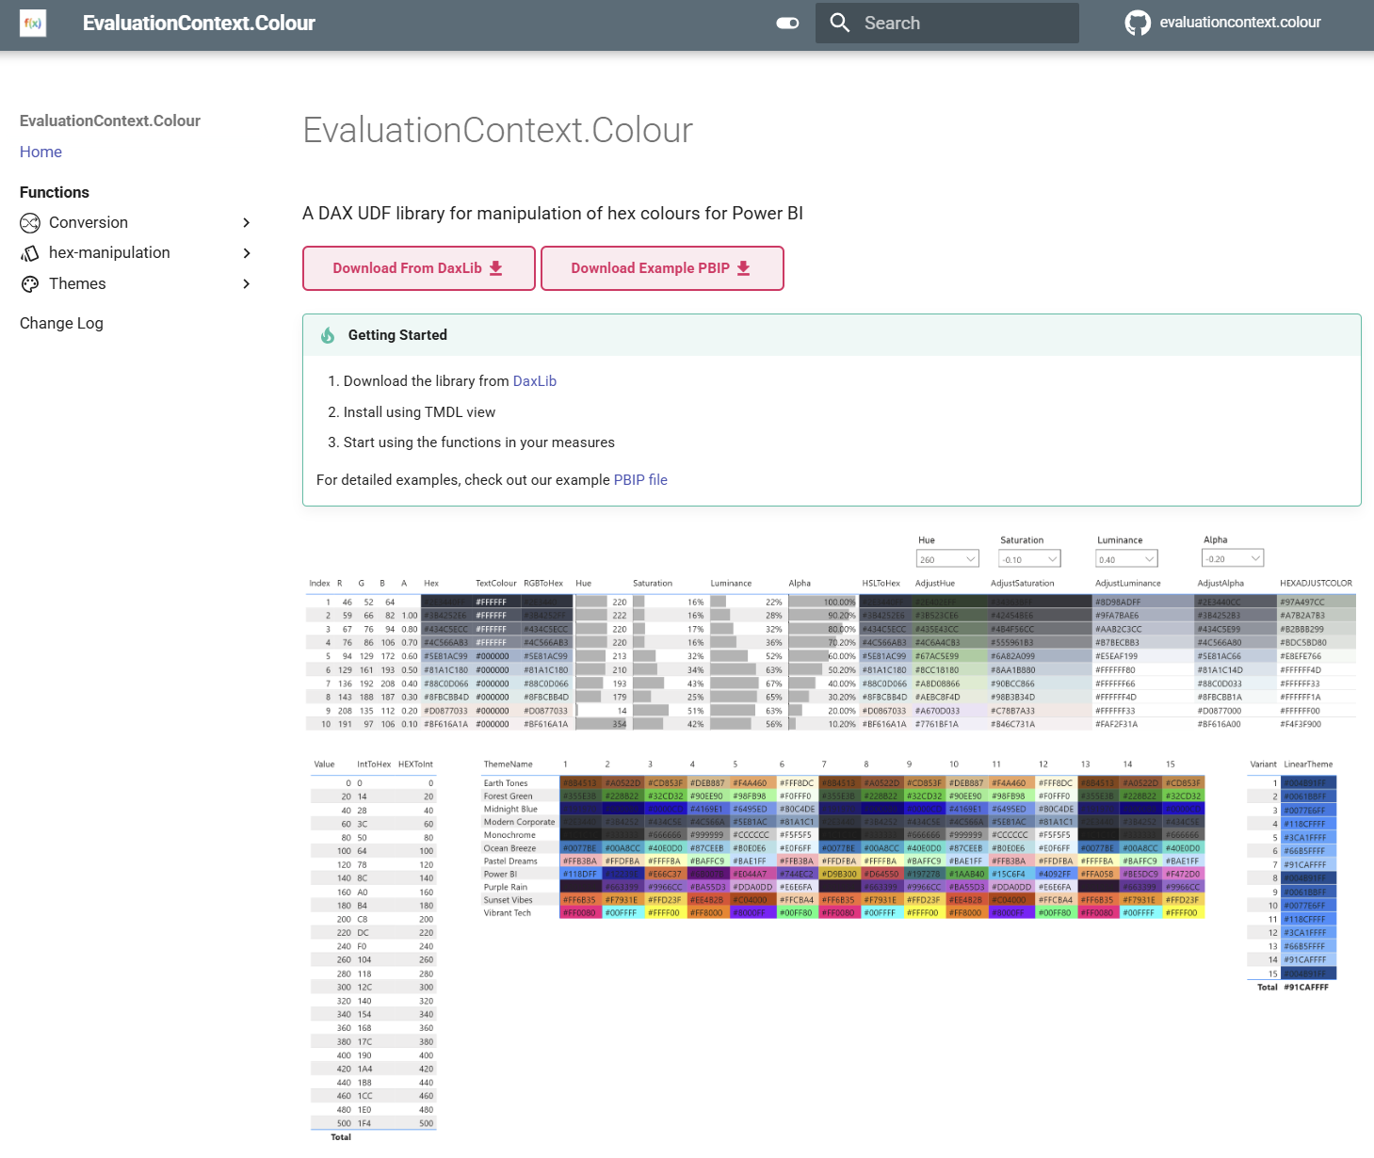
Task: Open the DaxLib link in Getting Started
Action: click(534, 381)
